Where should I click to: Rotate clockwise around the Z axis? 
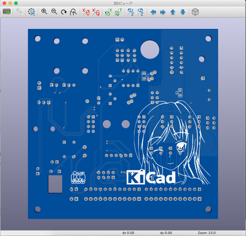tap(130, 12)
